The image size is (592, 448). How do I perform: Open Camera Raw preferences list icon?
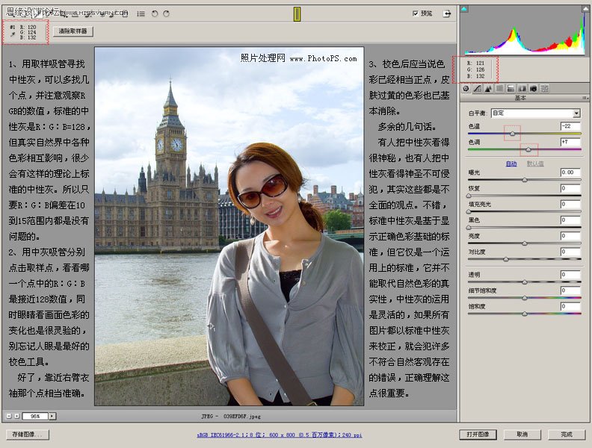(141, 13)
